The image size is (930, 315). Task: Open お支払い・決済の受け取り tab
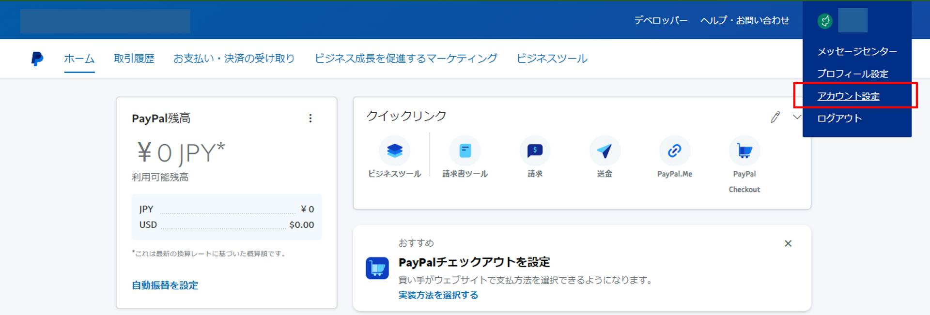234,59
